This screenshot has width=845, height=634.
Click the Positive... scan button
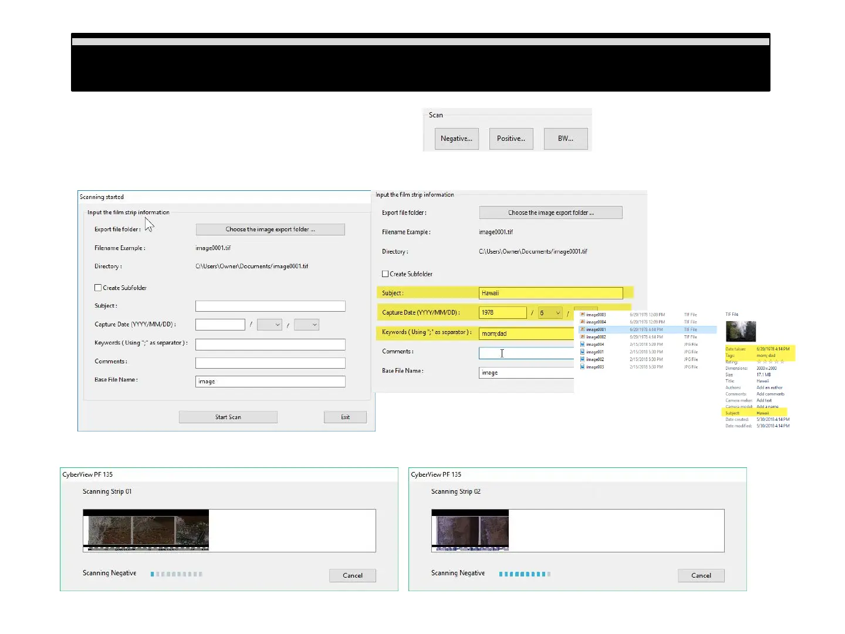(x=511, y=139)
